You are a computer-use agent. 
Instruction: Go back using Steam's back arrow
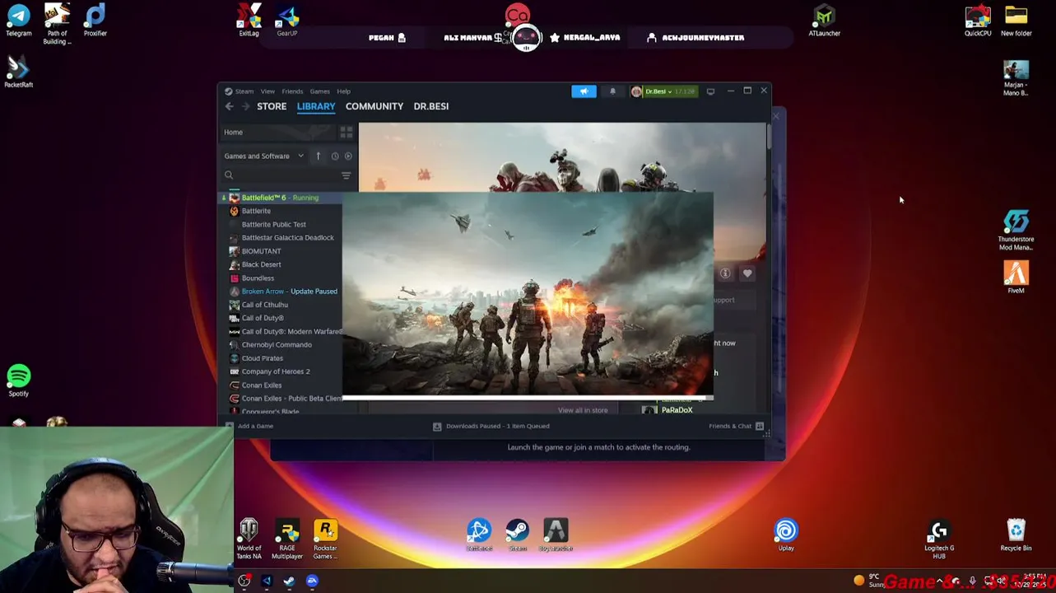230,106
